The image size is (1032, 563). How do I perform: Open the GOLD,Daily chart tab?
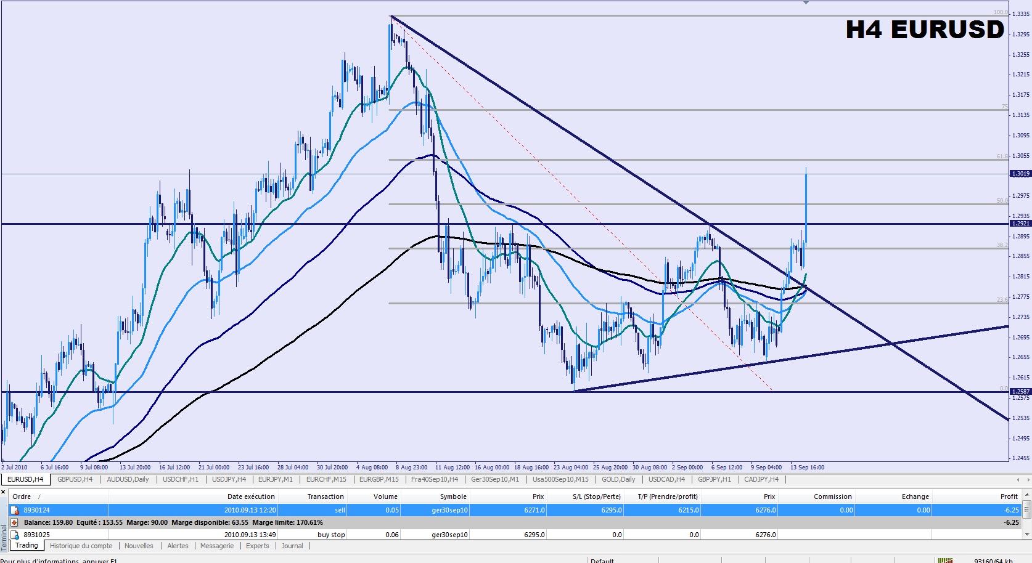point(618,479)
